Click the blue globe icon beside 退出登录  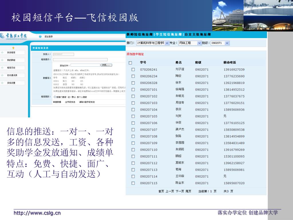click(40, 36)
